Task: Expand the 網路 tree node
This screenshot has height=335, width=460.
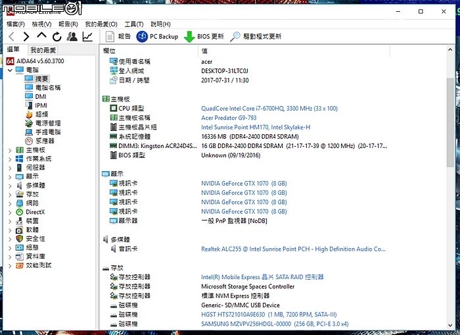Action: point(10,203)
